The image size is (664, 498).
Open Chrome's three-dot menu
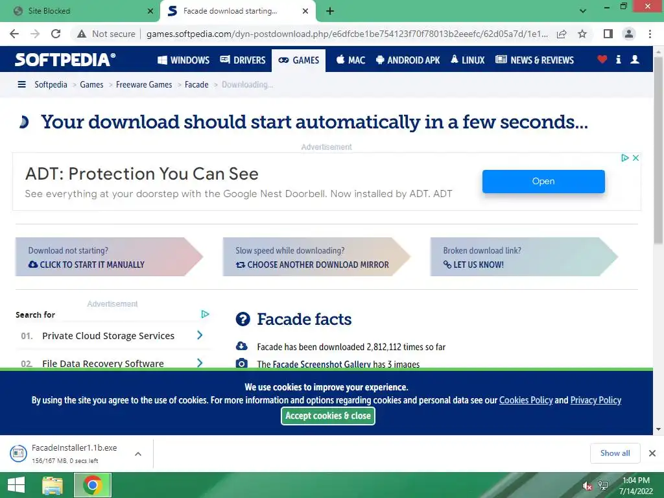650,34
